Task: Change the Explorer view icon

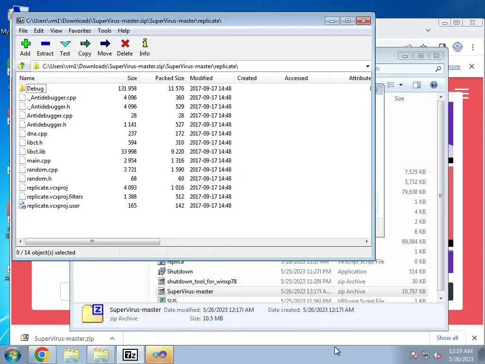Action: 391,85
